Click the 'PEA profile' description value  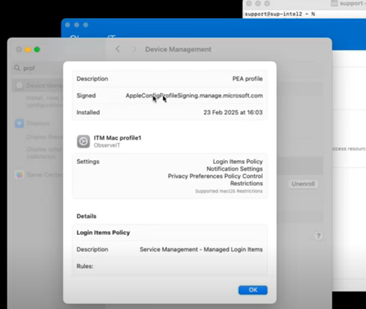point(248,79)
